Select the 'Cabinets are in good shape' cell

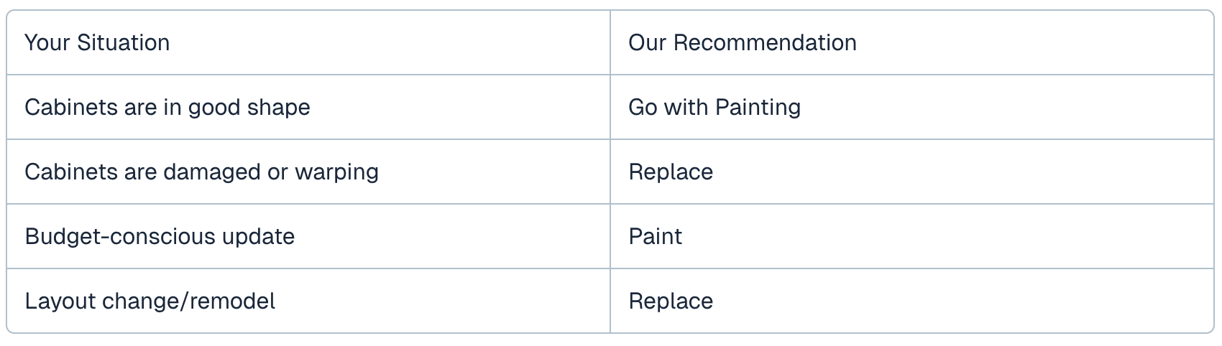tap(167, 108)
